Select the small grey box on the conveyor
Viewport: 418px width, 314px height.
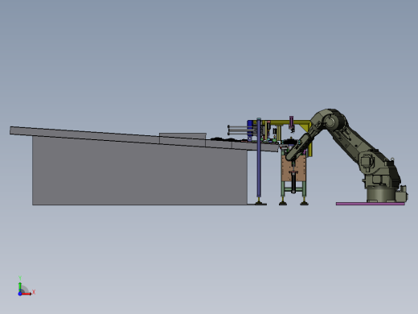click(x=182, y=136)
